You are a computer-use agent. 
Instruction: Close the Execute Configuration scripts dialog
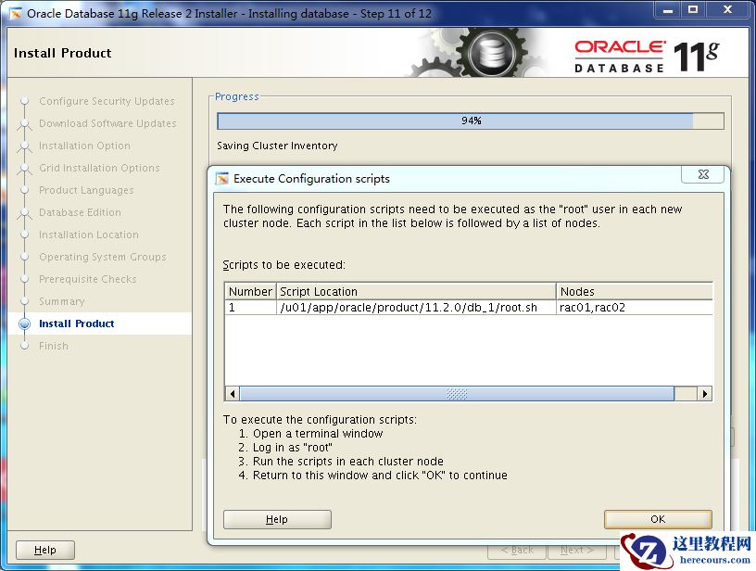pos(703,174)
